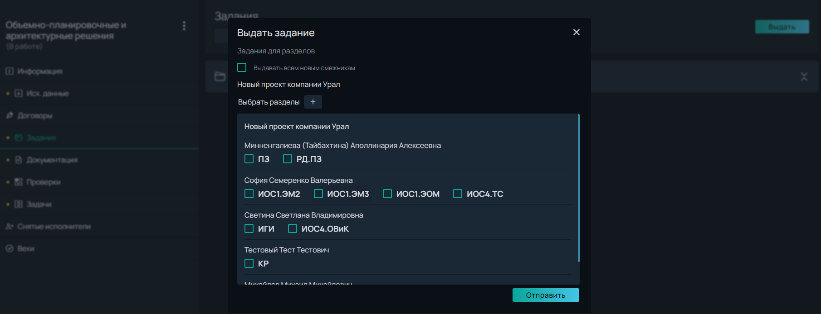821x314 pixels.
Task: Select the ИОС1.ЭМ3 checkbox
Action: [318, 194]
